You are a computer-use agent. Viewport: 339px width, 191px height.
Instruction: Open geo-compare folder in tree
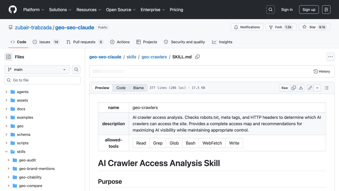point(31,186)
